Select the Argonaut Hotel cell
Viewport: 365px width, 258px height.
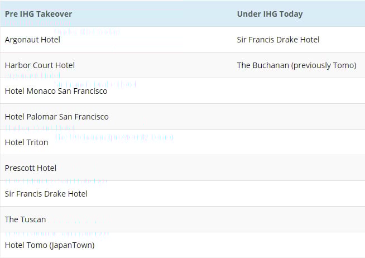pyautogui.click(x=32, y=40)
